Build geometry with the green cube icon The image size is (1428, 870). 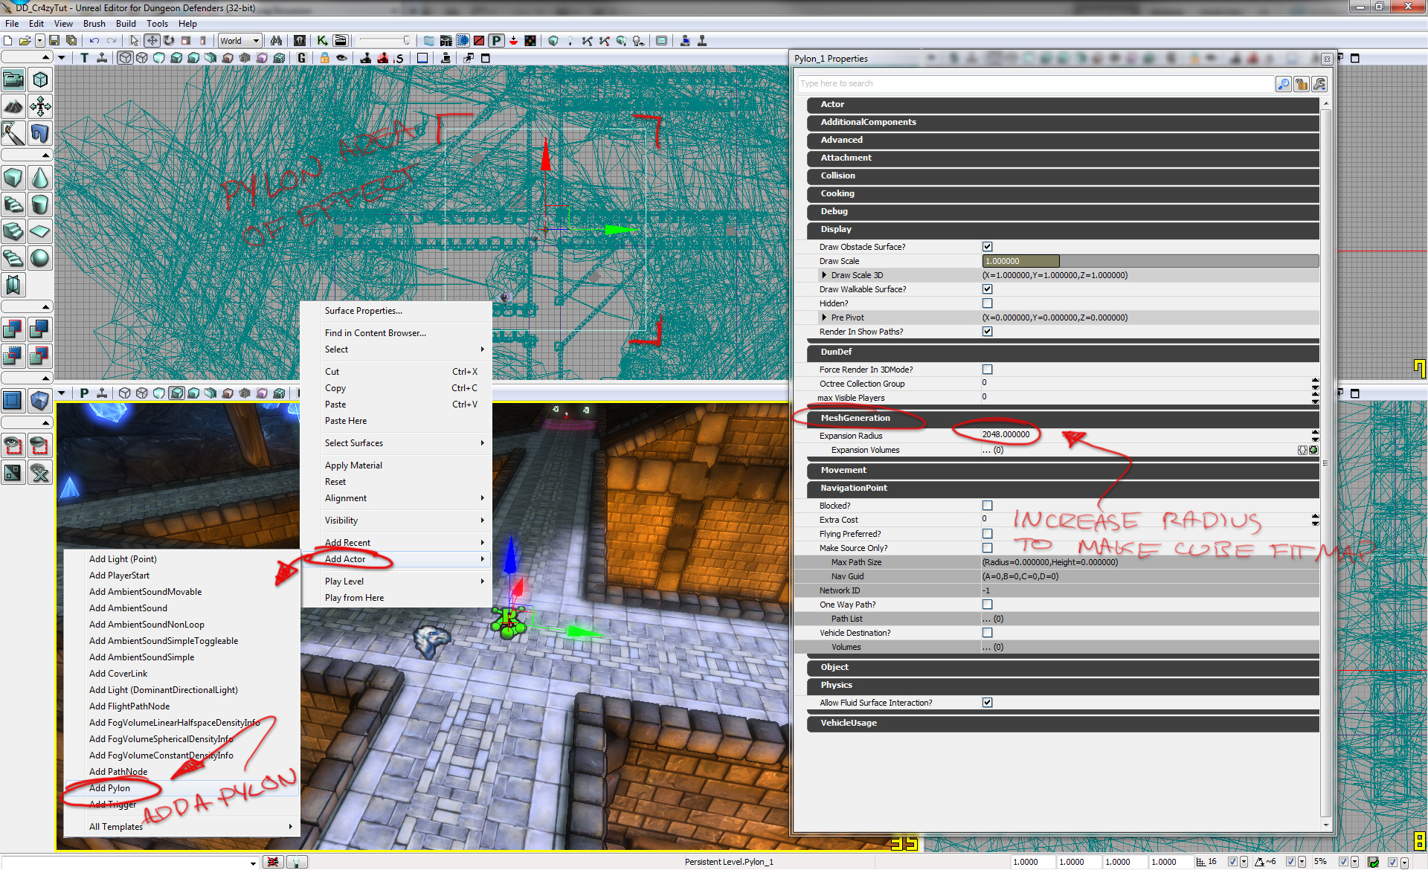[x=553, y=41]
